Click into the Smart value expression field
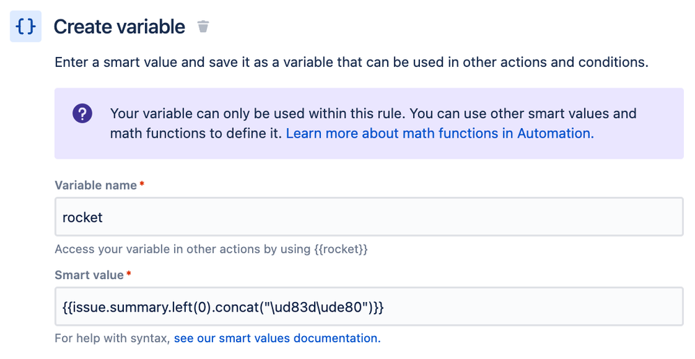This screenshot has height=359, width=695. point(368,306)
